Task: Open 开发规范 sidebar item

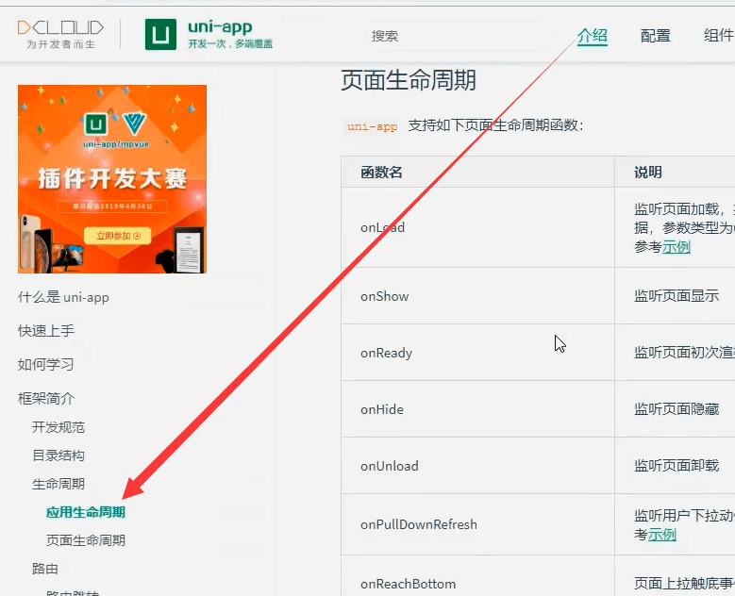Action: (x=58, y=427)
